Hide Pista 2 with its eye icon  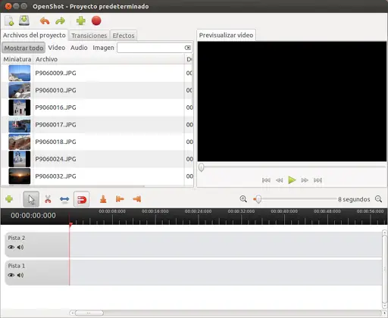coord(11,247)
